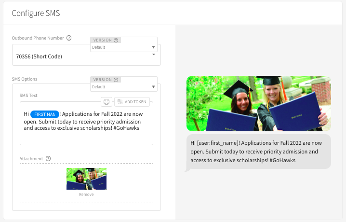The image size is (346, 222).
Task: Open the SMS Options version dropdown
Action: click(123, 87)
